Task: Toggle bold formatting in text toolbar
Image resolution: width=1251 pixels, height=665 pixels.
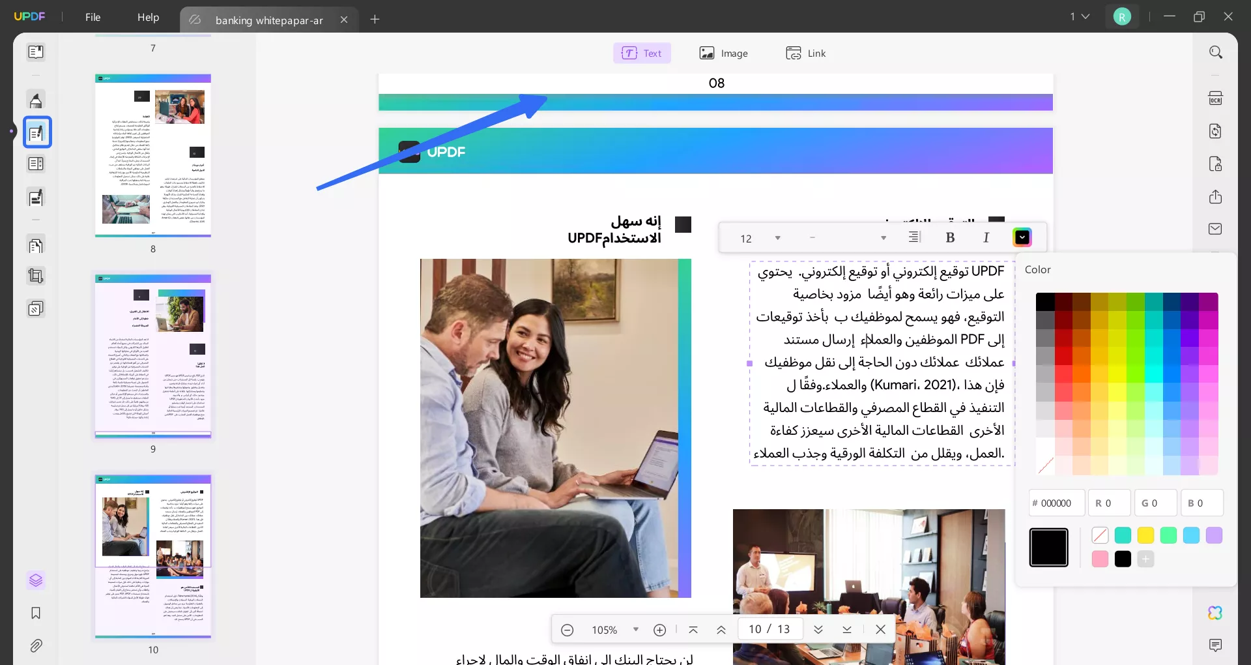Action: pyautogui.click(x=951, y=237)
